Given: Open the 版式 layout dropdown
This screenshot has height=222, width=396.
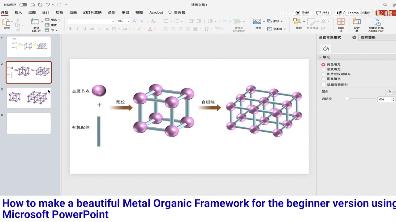Looking at the screenshot, I should coord(53,20).
